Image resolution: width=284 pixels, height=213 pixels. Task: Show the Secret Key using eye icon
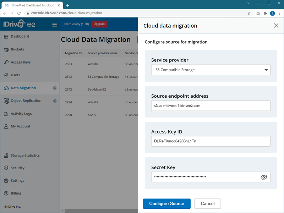click(x=264, y=177)
